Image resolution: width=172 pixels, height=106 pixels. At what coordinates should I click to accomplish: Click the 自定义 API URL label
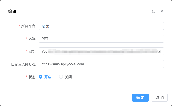[22, 64]
